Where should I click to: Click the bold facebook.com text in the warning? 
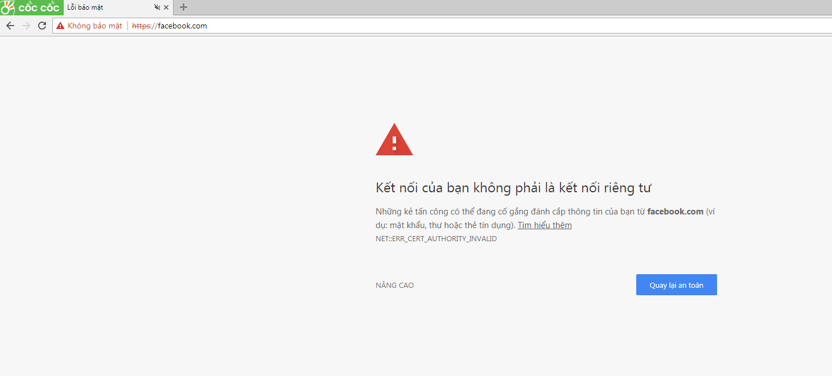(x=675, y=212)
